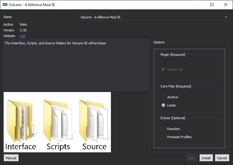The height and width of the screenshot is (165, 233).
Task: Click the Back button
Action: (x=192, y=158)
